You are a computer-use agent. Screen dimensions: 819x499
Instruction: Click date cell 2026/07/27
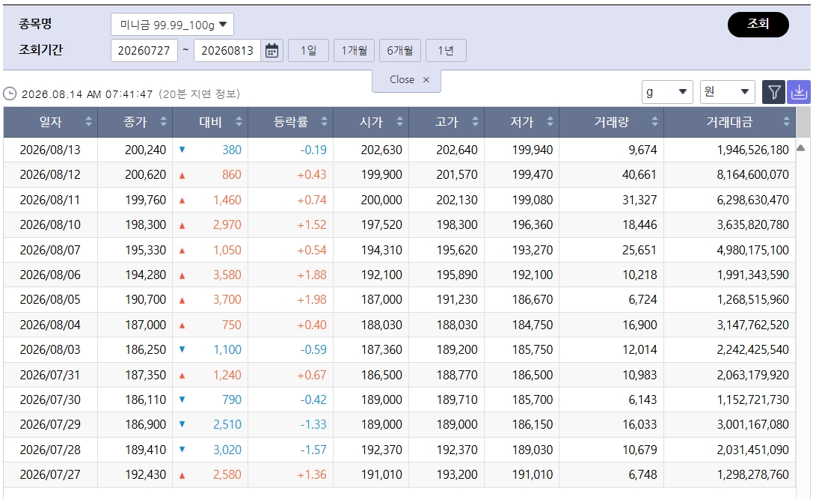(x=50, y=474)
